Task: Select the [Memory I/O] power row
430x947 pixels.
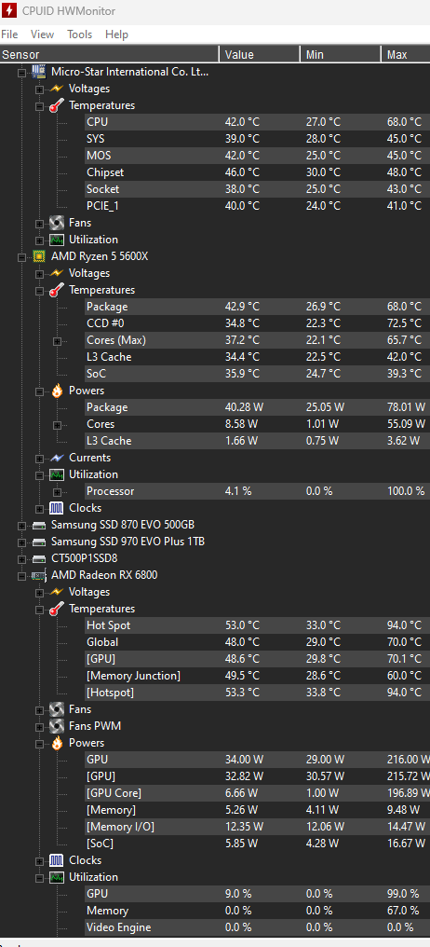Action: (258, 827)
